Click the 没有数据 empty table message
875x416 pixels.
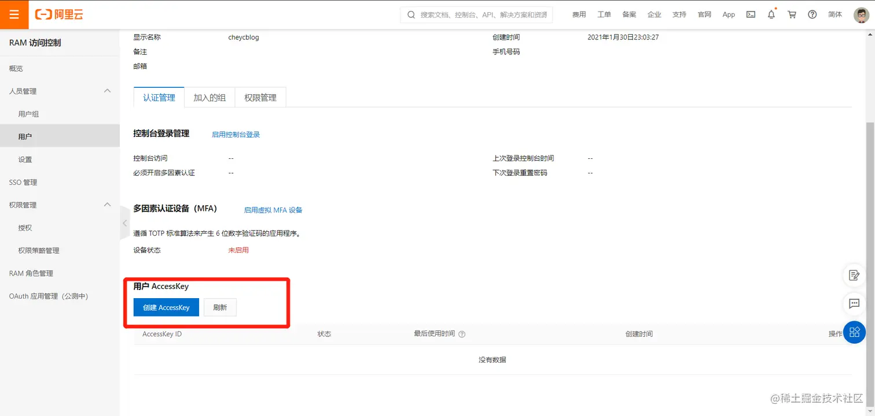(492, 359)
